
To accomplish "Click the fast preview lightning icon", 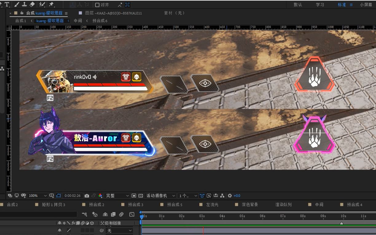I will [x=209, y=196].
